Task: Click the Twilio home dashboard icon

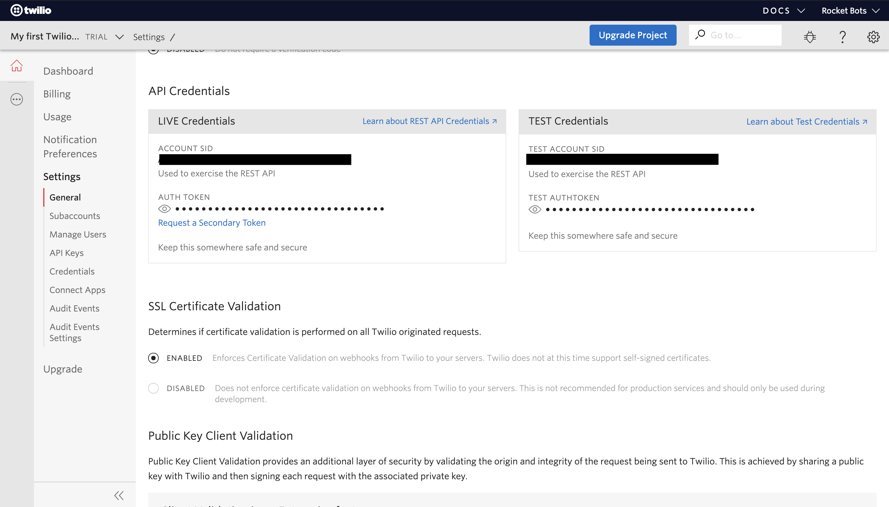Action: 16,66
